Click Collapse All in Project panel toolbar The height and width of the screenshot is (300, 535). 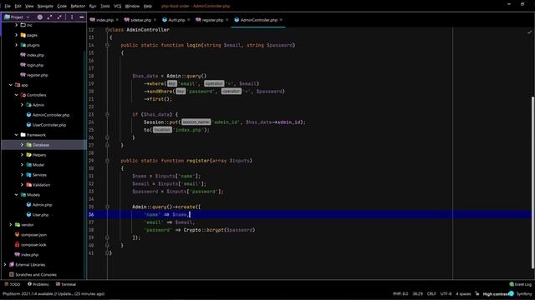pyautogui.click(x=59, y=17)
